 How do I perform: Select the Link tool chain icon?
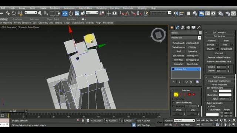click(8, 14)
